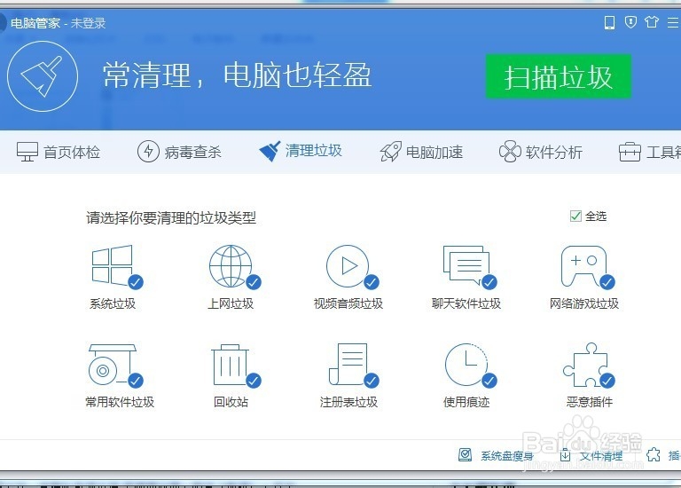The height and width of the screenshot is (488, 681).
Task: Open the skin shirt icon in title bar
Action: [x=652, y=21]
